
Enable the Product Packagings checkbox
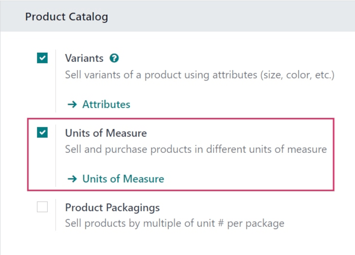42,207
